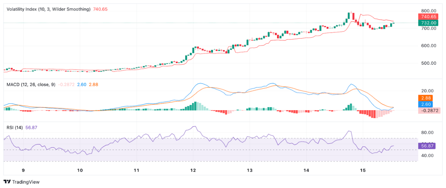Click the purple 56.87 RSI axis tag
446x188 pixels.
pos(426,146)
